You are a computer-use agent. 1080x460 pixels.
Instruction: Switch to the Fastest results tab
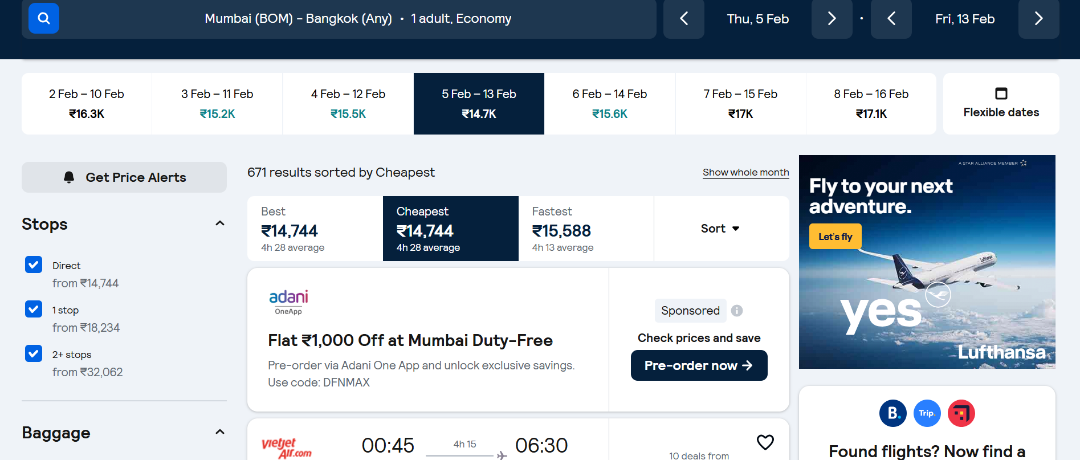tap(585, 228)
